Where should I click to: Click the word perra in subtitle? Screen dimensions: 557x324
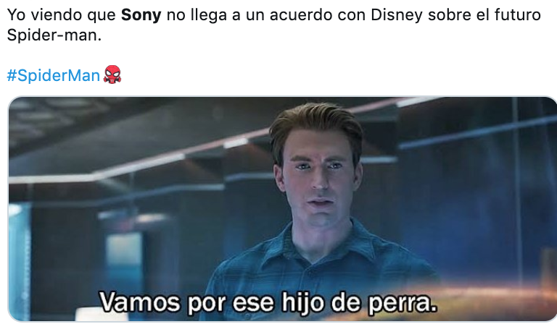pyautogui.click(x=402, y=304)
